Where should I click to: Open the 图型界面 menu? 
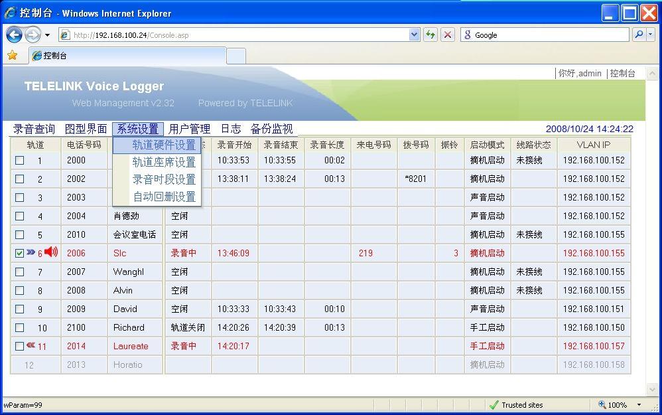(x=86, y=128)
